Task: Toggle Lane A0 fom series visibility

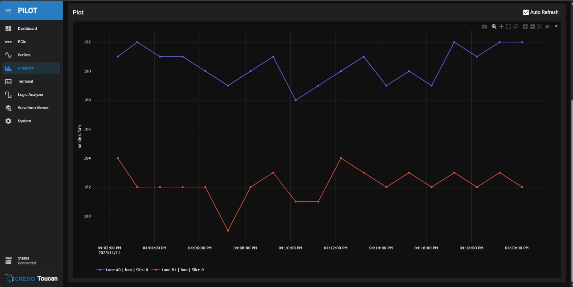Action: coord(122,270)
